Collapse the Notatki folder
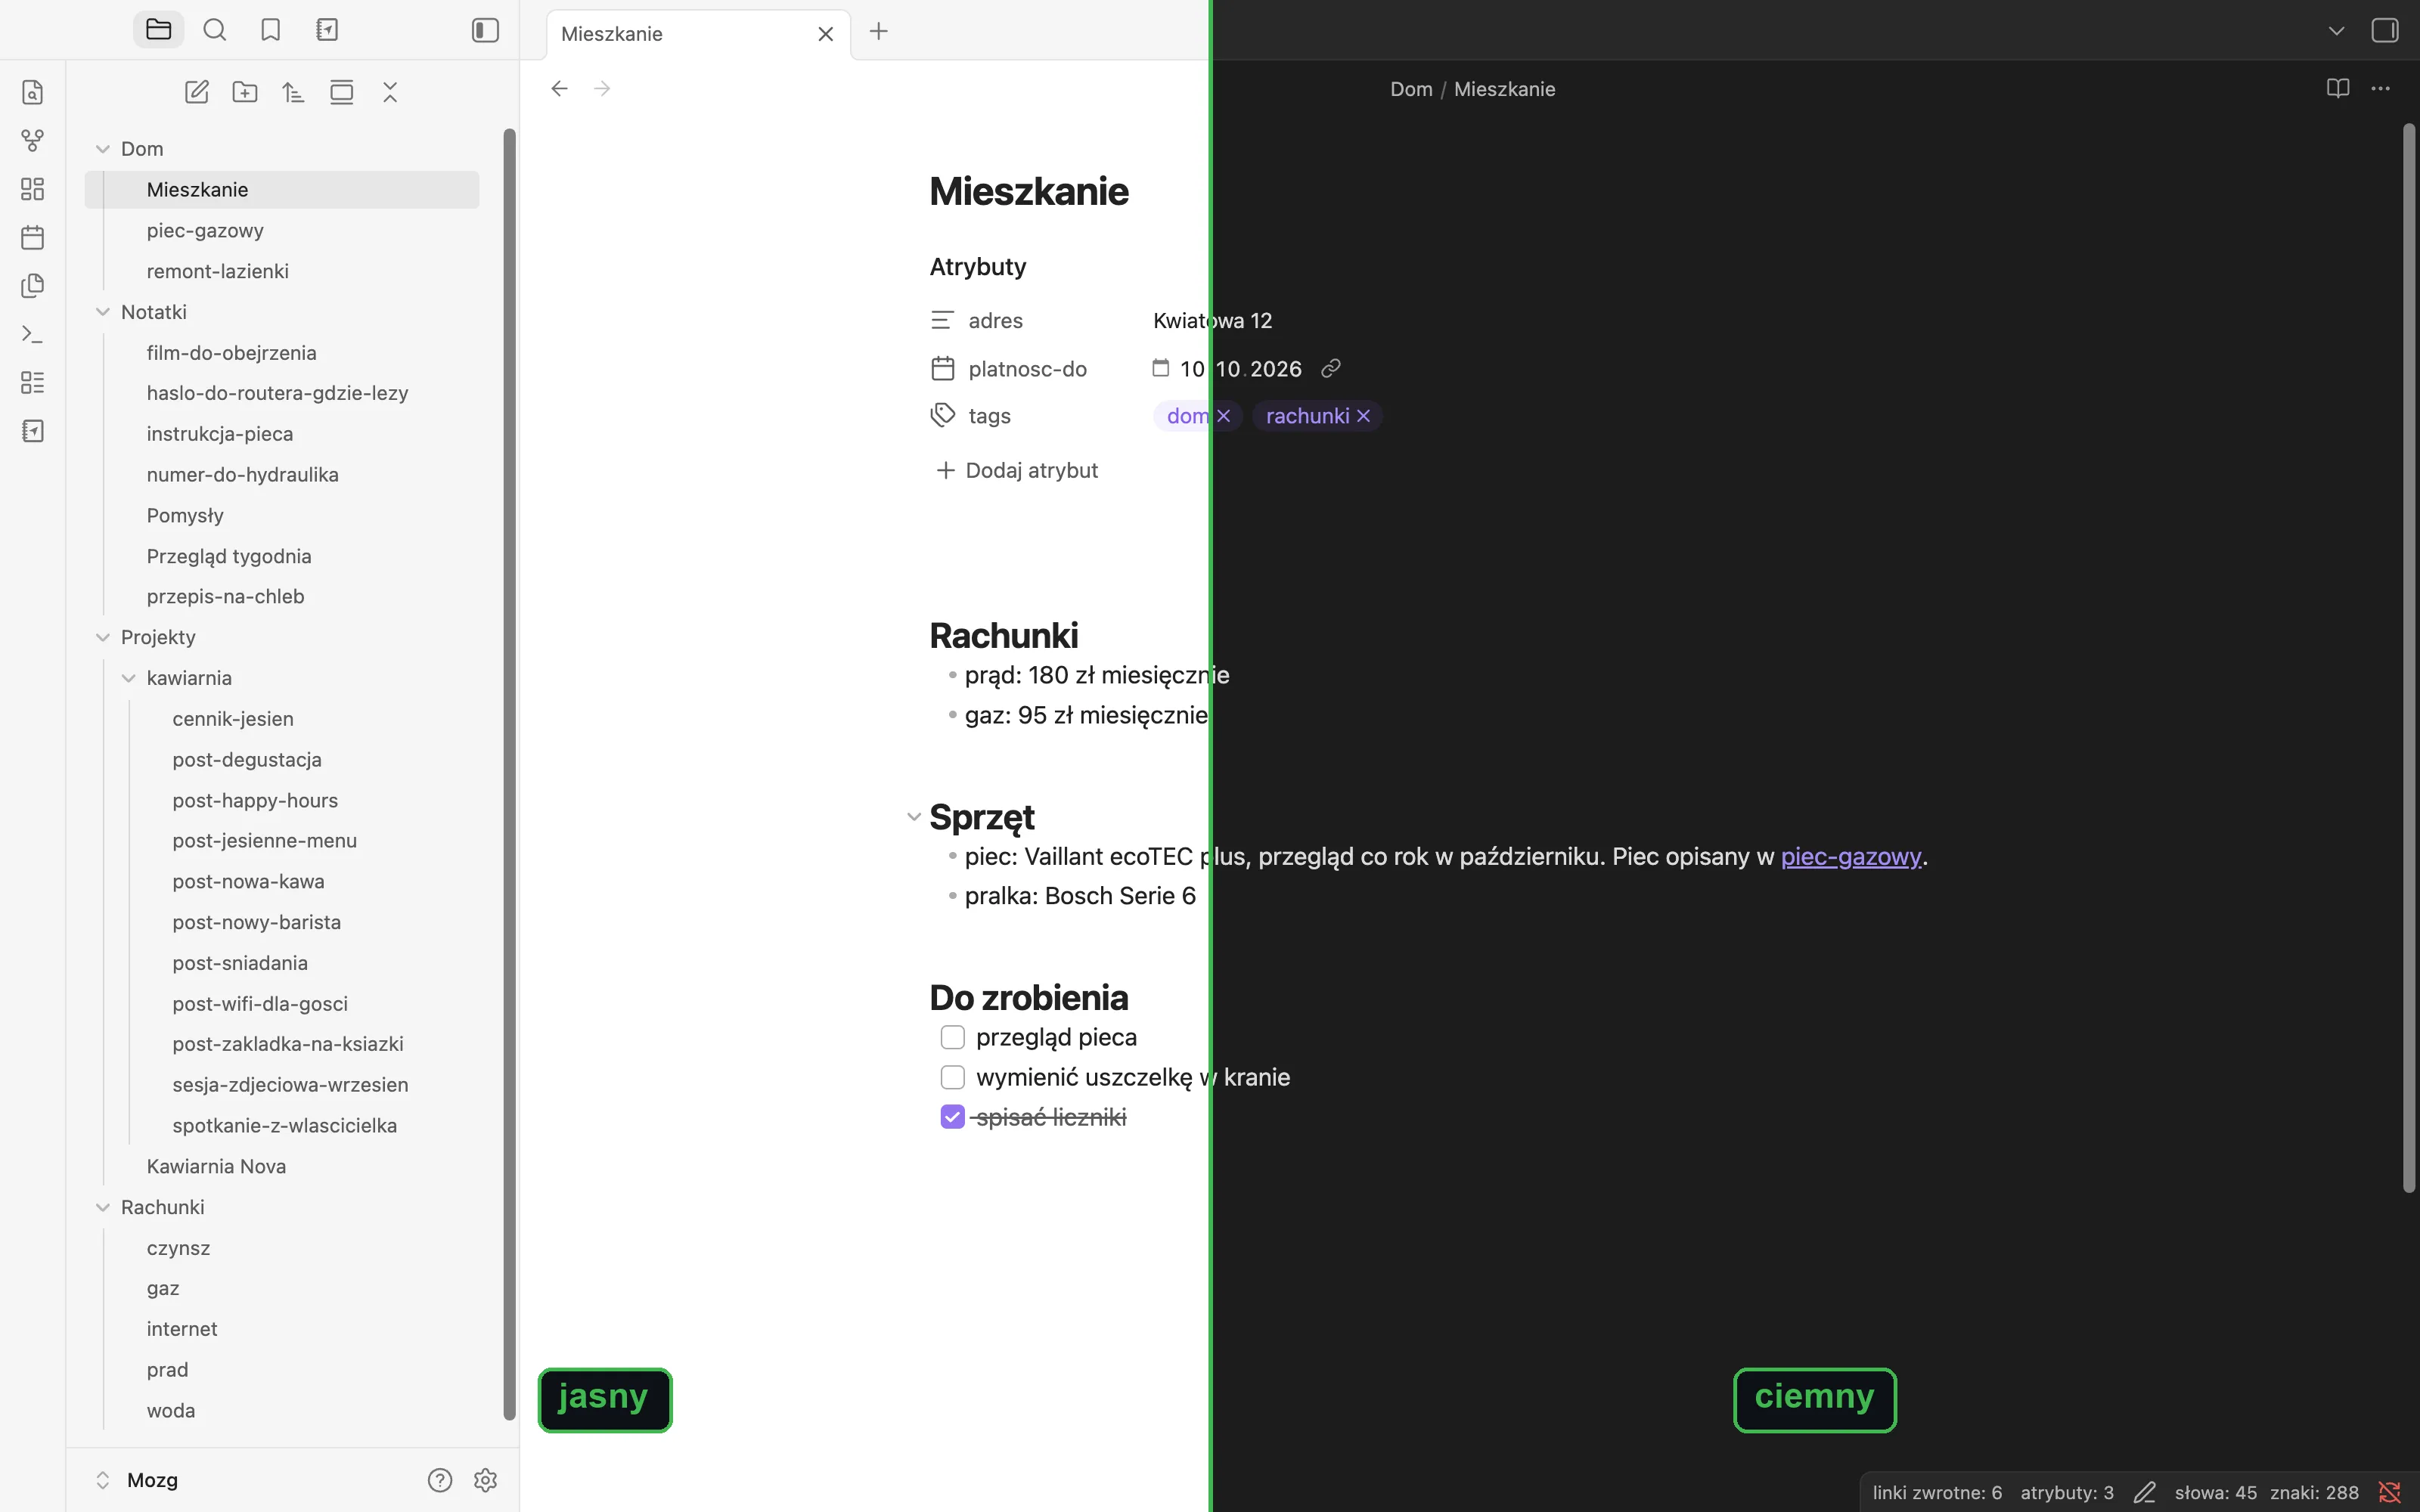The width and height of the screenshot is (2420, 1512). pyautogui.click(x=102, y=312)
